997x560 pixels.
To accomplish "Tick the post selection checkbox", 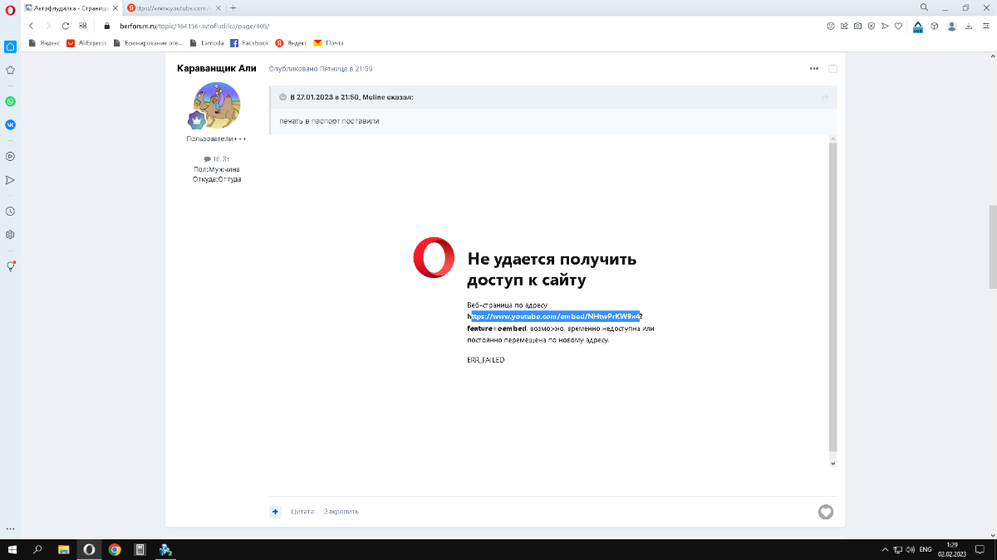I will (832, 69).
